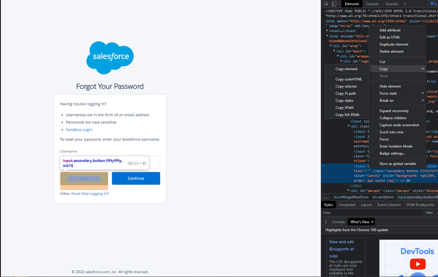The width and height of the screenshot is (438, 277).
Task: Close the What's New drawer tab
Action: click(372, 222)
